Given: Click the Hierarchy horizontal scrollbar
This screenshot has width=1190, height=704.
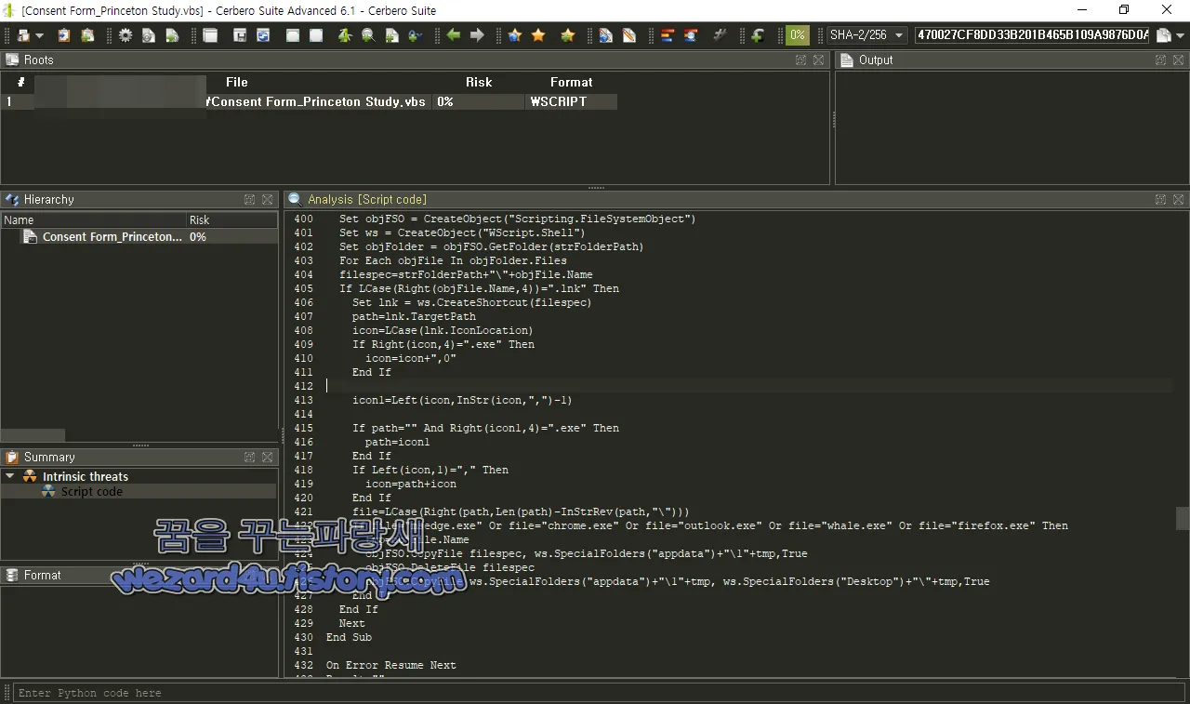Looking at the screenshot, I should coord(33,435).
